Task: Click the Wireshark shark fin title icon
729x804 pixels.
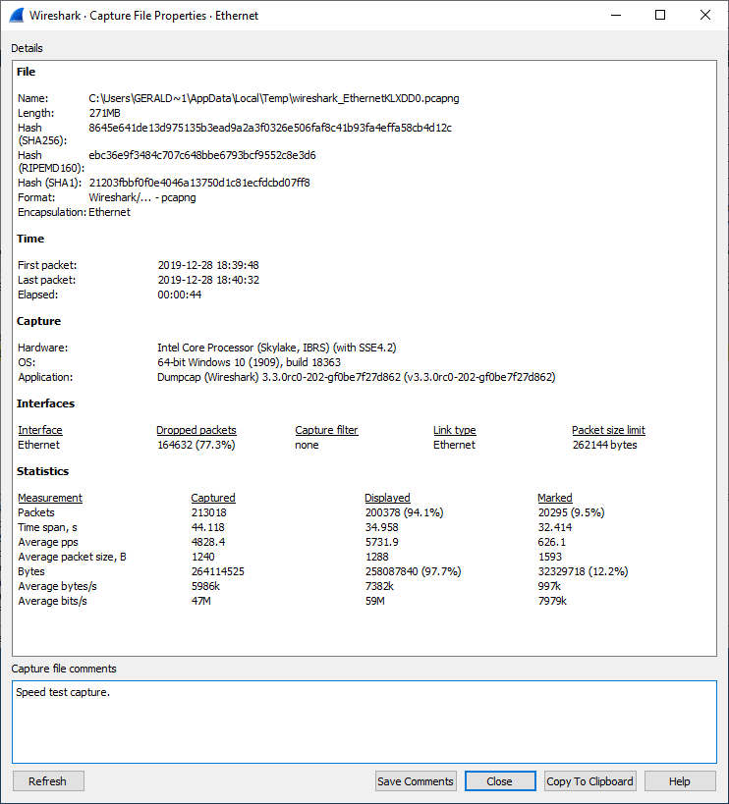Action: coord(17,16)
